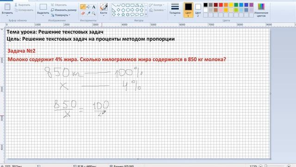Viewport: 296px width, 167px height.
Task: Pick the gray color swatch
Action: click(211, 5)
